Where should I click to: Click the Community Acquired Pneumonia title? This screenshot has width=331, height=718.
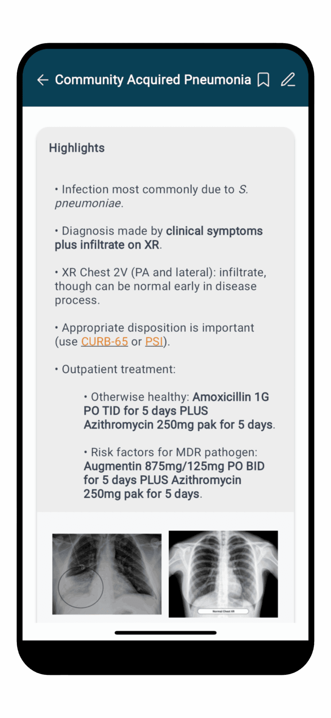[x=153, y=80]
